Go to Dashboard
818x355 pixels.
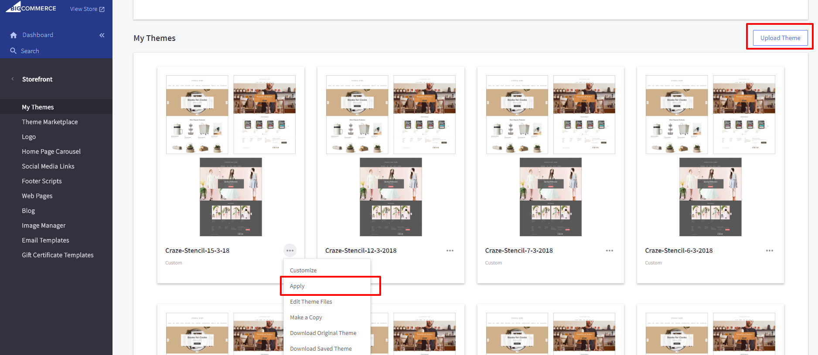(38, 35)
